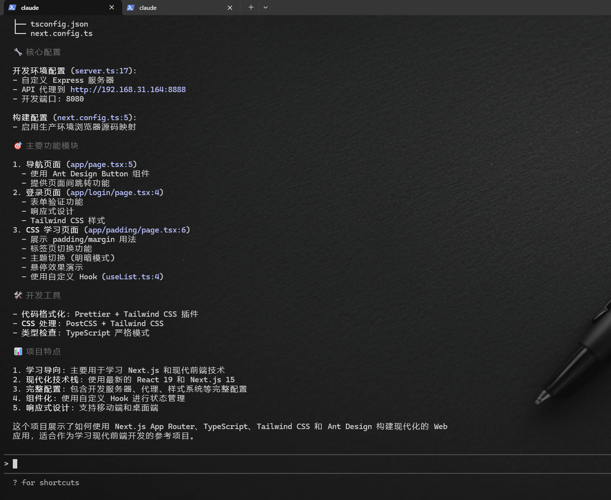611x500 pixels.
Task: Click the chart icon beside 项目特点
Action: tap(18, 351)
